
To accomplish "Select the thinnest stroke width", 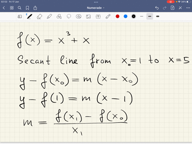I will [x=142, y=16].
